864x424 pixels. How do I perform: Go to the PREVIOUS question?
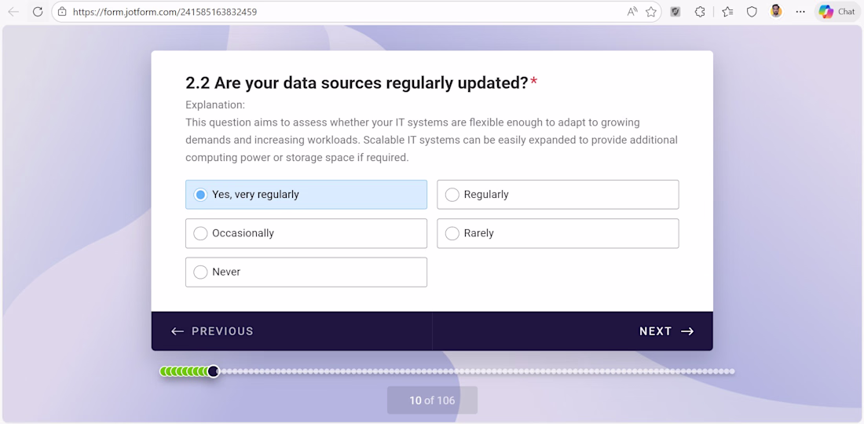point(213,331)
